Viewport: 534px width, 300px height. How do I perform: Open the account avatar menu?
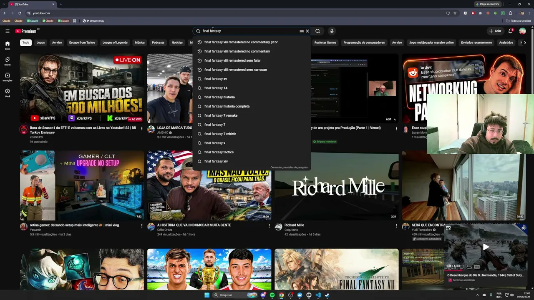(x=522, y=31)
